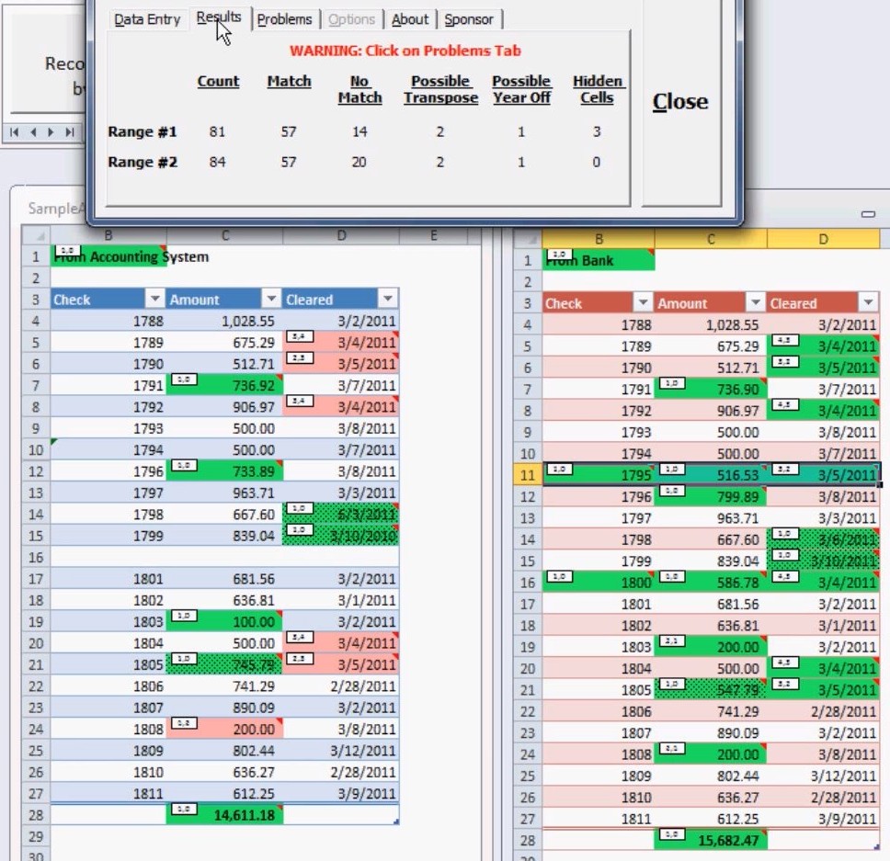The width and height of the screenshot is (890, 861).
Task: Select bank amount cell 516.53
Action: click(x=710, y=475)
